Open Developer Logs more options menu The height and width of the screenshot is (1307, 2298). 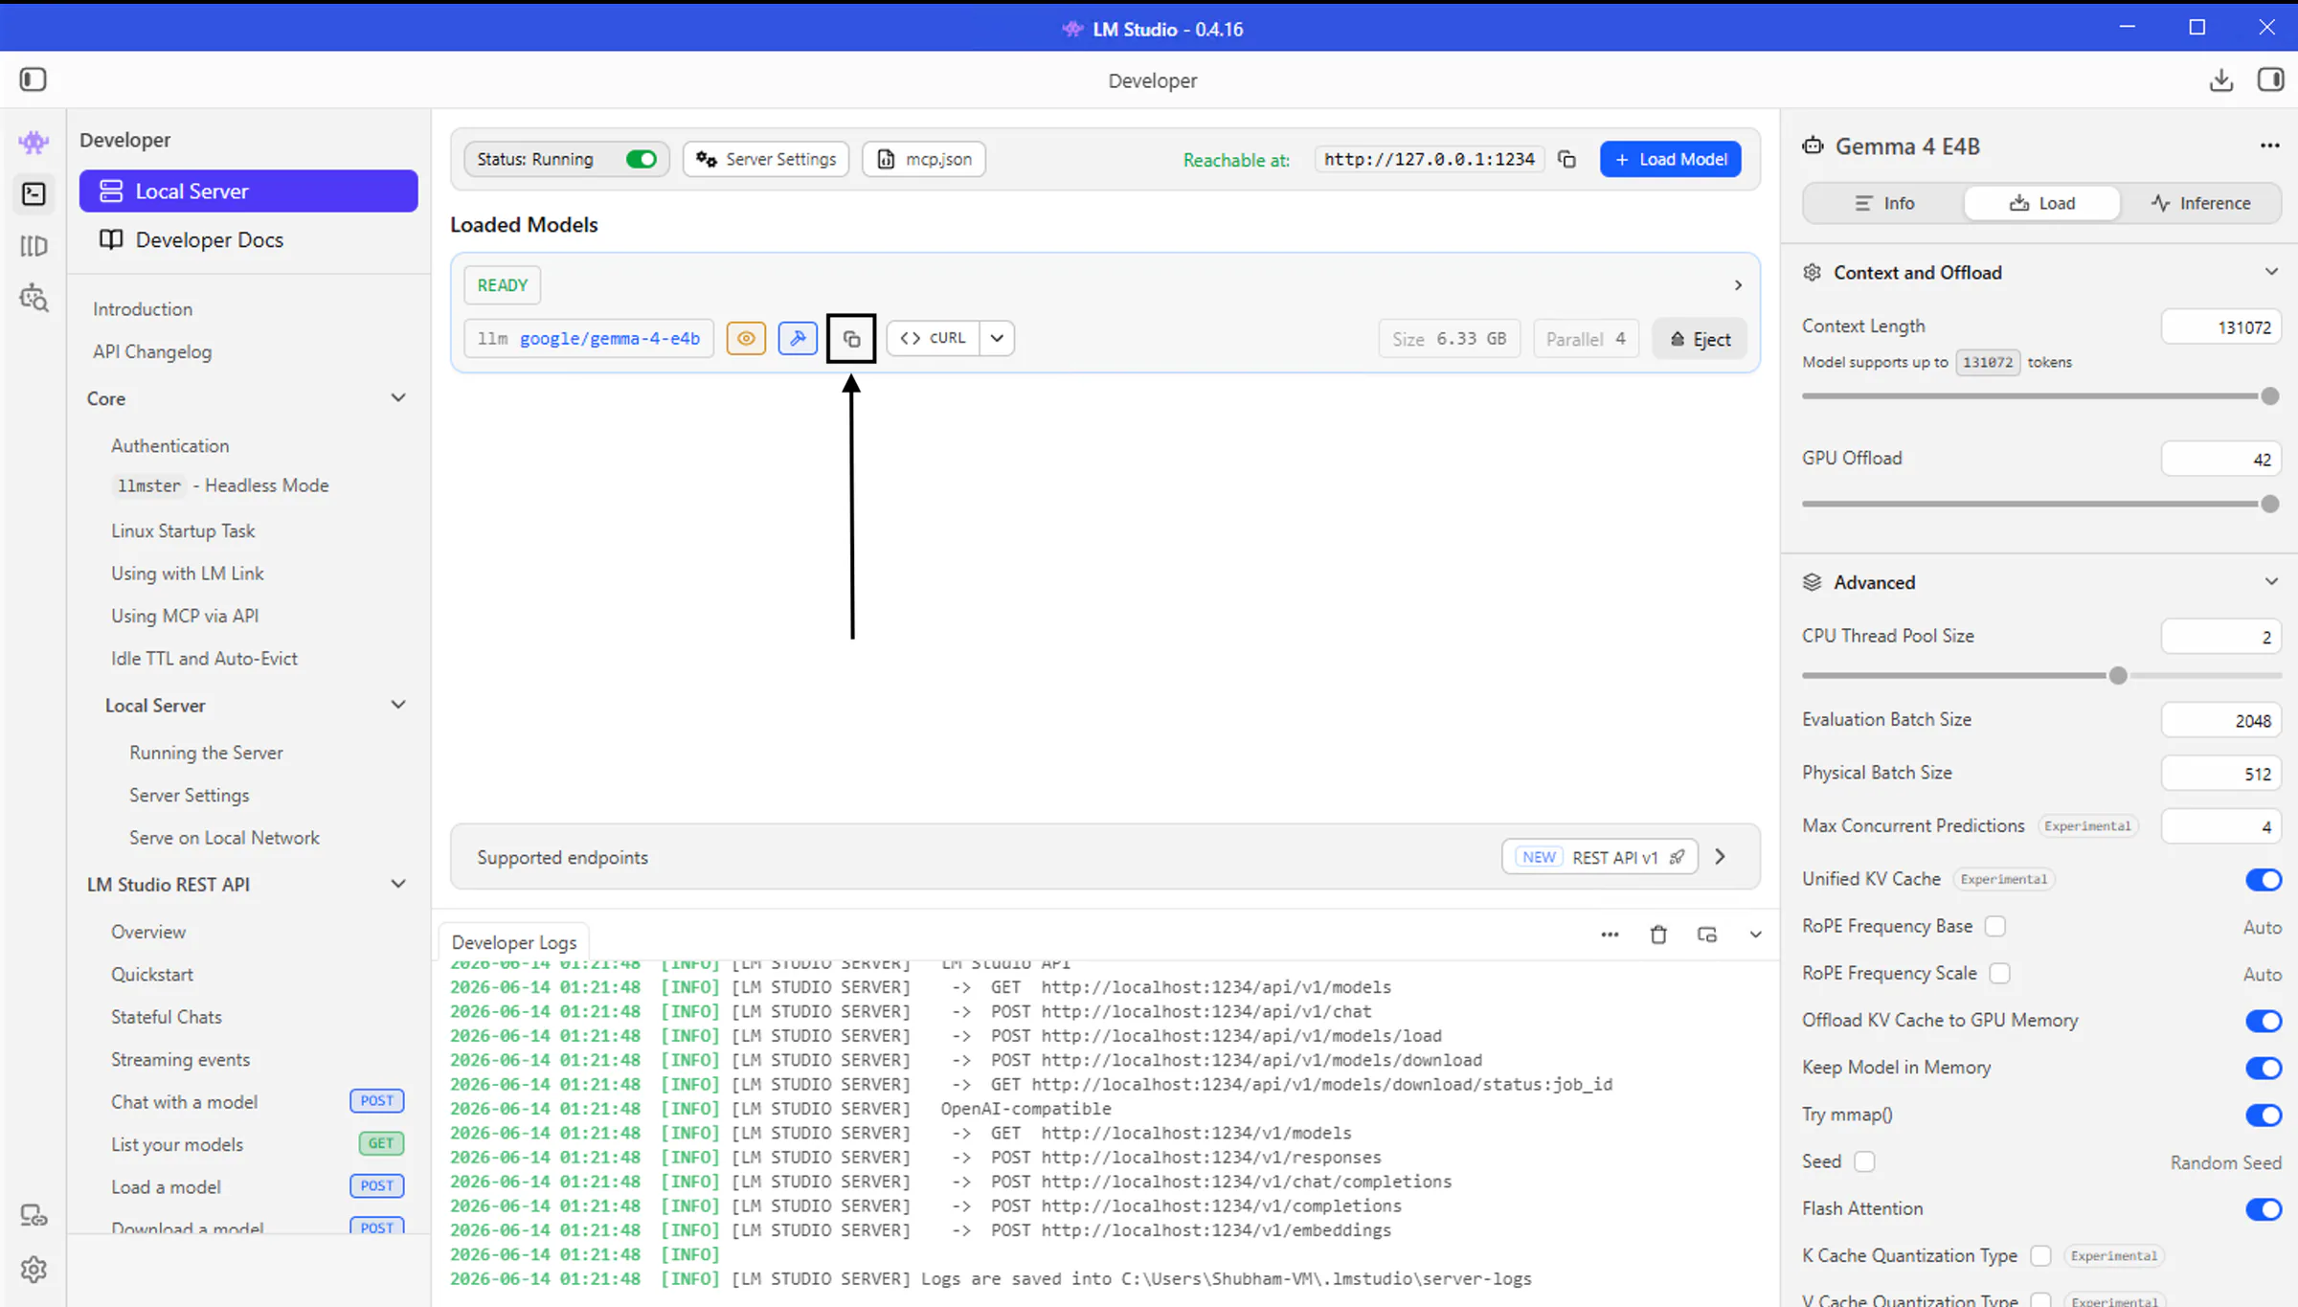1610,935
